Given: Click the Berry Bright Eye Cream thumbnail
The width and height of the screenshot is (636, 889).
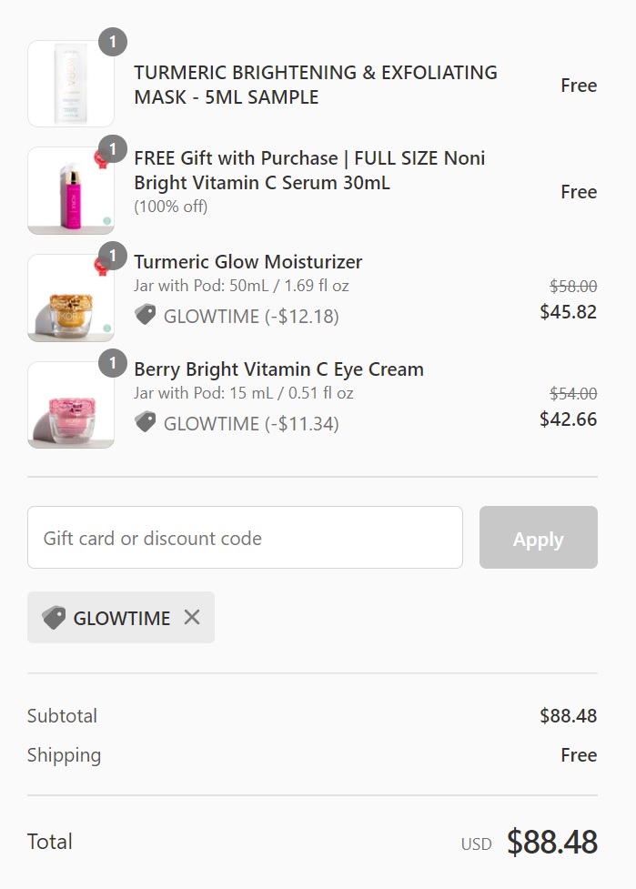Looking at the screenshot, I should point(71,405).
